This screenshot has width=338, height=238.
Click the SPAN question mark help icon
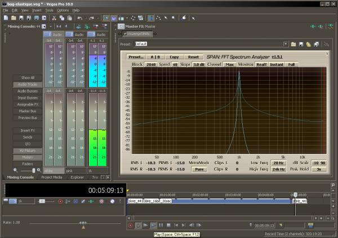pyautogui.click(x=327, y=54)
